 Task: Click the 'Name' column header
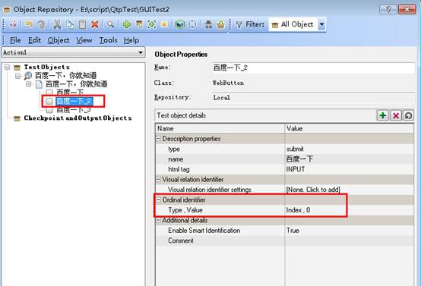(220, 128)
